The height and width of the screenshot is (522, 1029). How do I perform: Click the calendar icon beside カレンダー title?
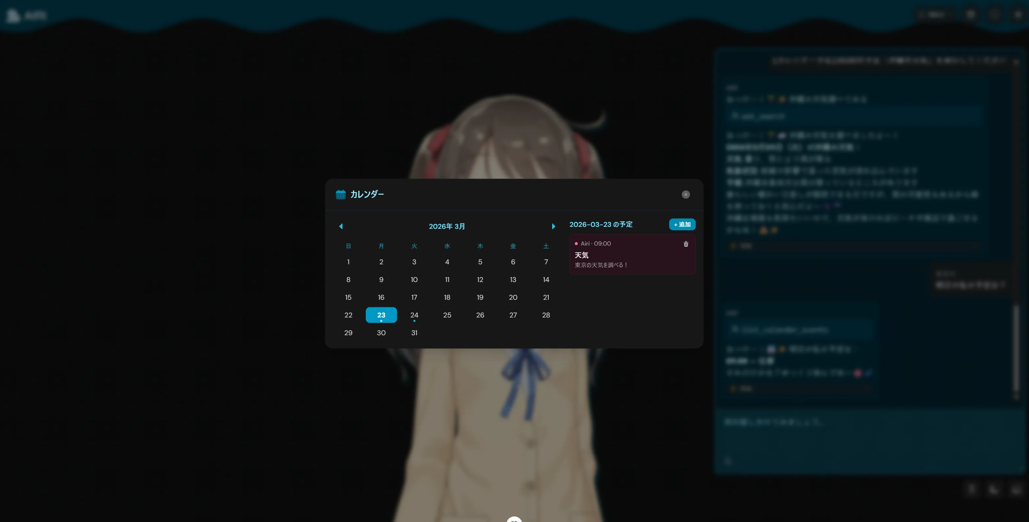point(340,194)
